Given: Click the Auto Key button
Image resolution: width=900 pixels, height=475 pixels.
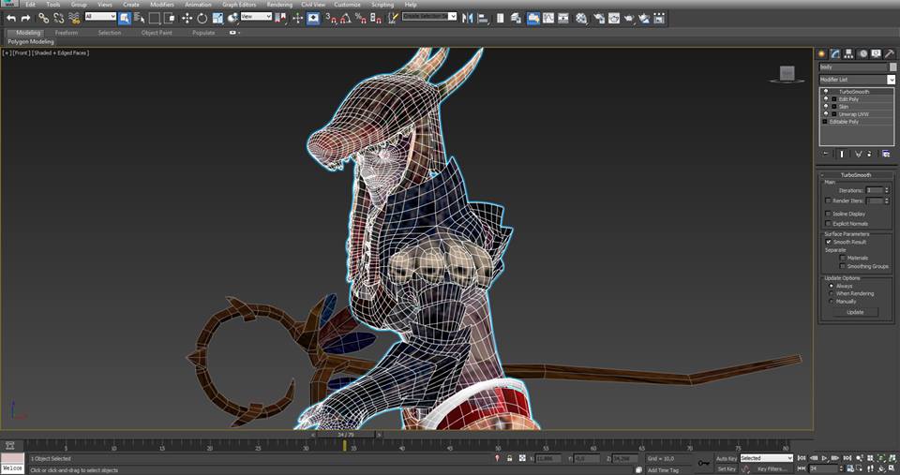Looking at the screenshot, I should coord(727,458).
